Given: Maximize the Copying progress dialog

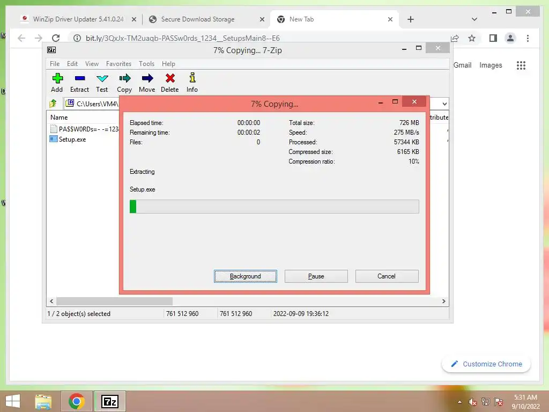Looking at the screenshot, I should coord(395,101).
